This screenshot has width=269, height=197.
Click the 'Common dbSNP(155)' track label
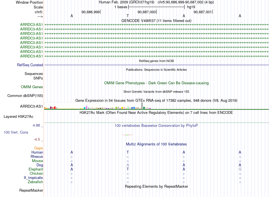point(25,96)
